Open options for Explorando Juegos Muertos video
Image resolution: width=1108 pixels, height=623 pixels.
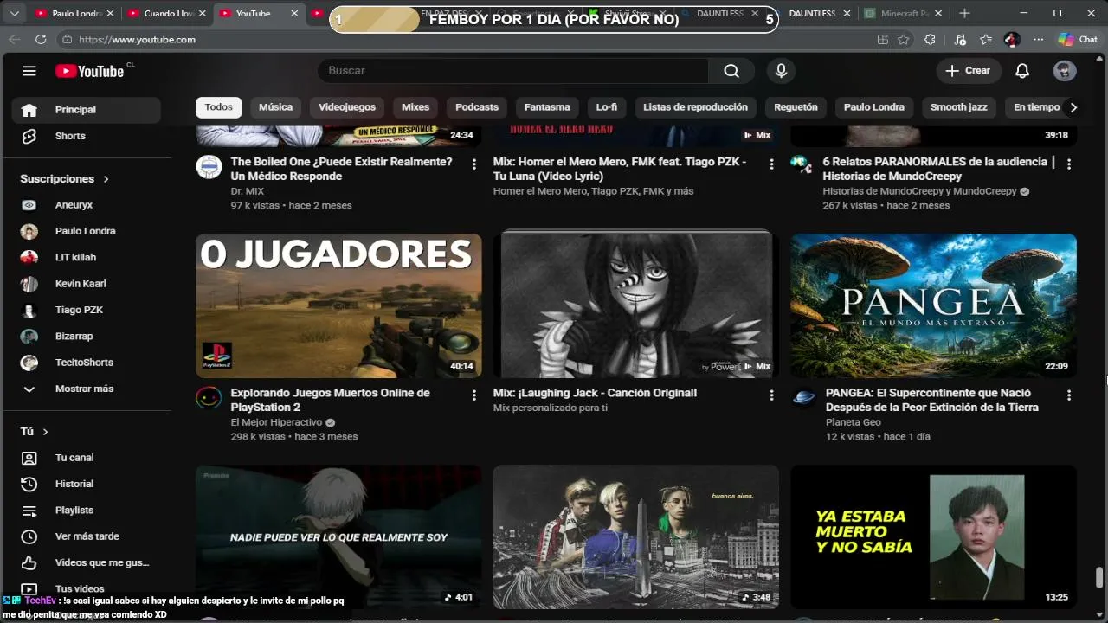(473, 395)
